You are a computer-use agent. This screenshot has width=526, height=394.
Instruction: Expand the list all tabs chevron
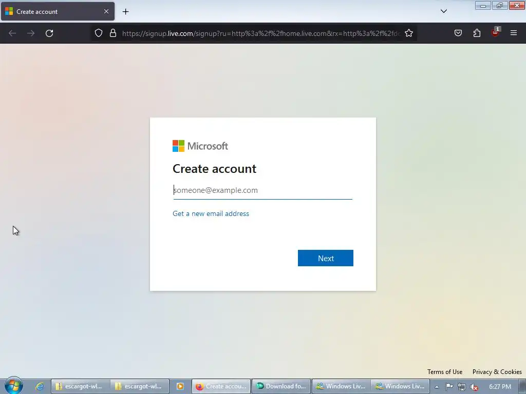[x=444, y=11]
